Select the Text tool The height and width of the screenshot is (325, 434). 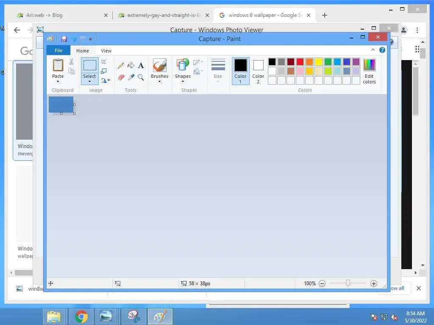(x=141, y=66)
